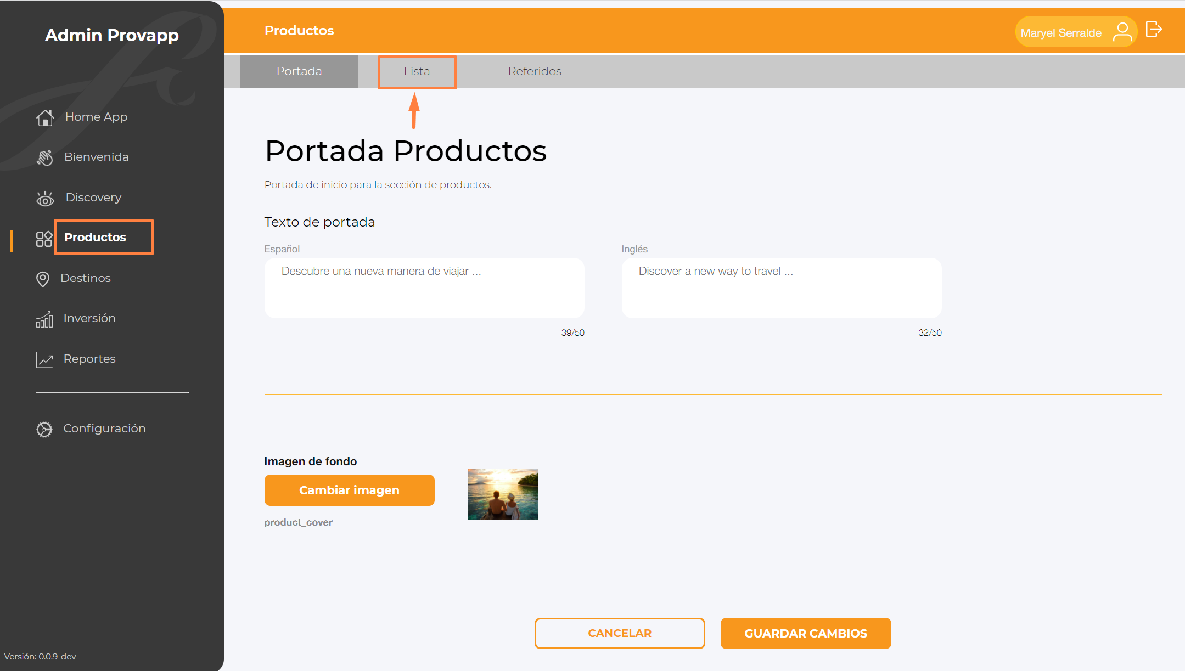Click the Destinos location pin icon
Screen dimensions: 1185x671
(x=43, y=279)
